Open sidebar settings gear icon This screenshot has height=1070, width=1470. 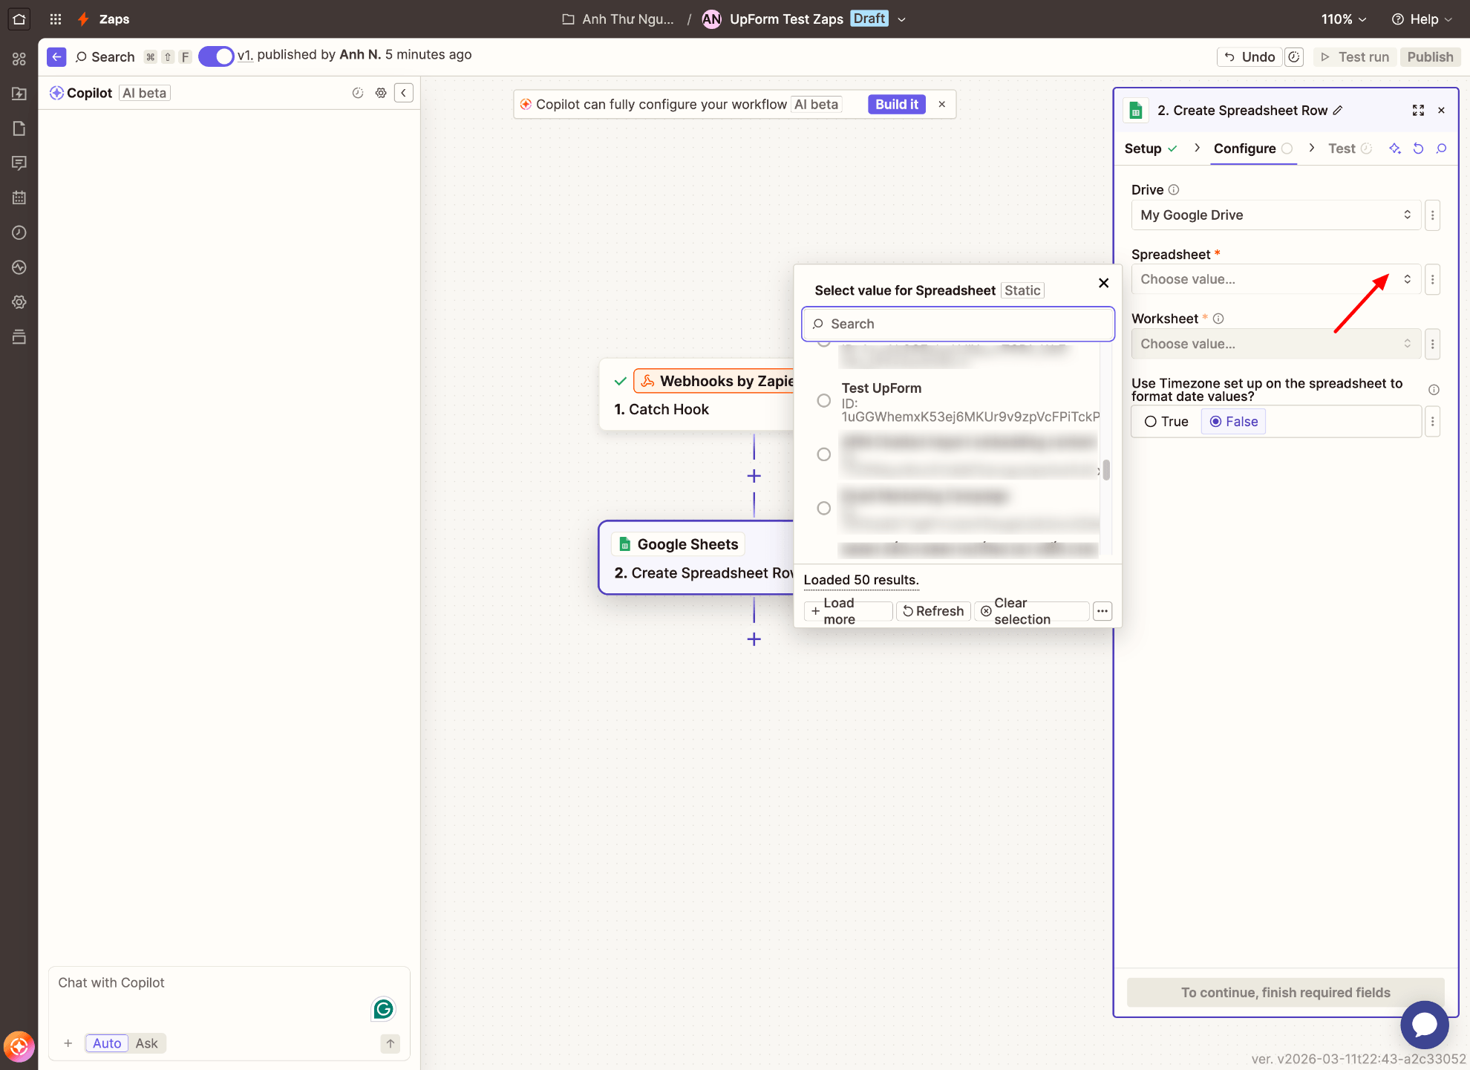[x=19, y=302]
